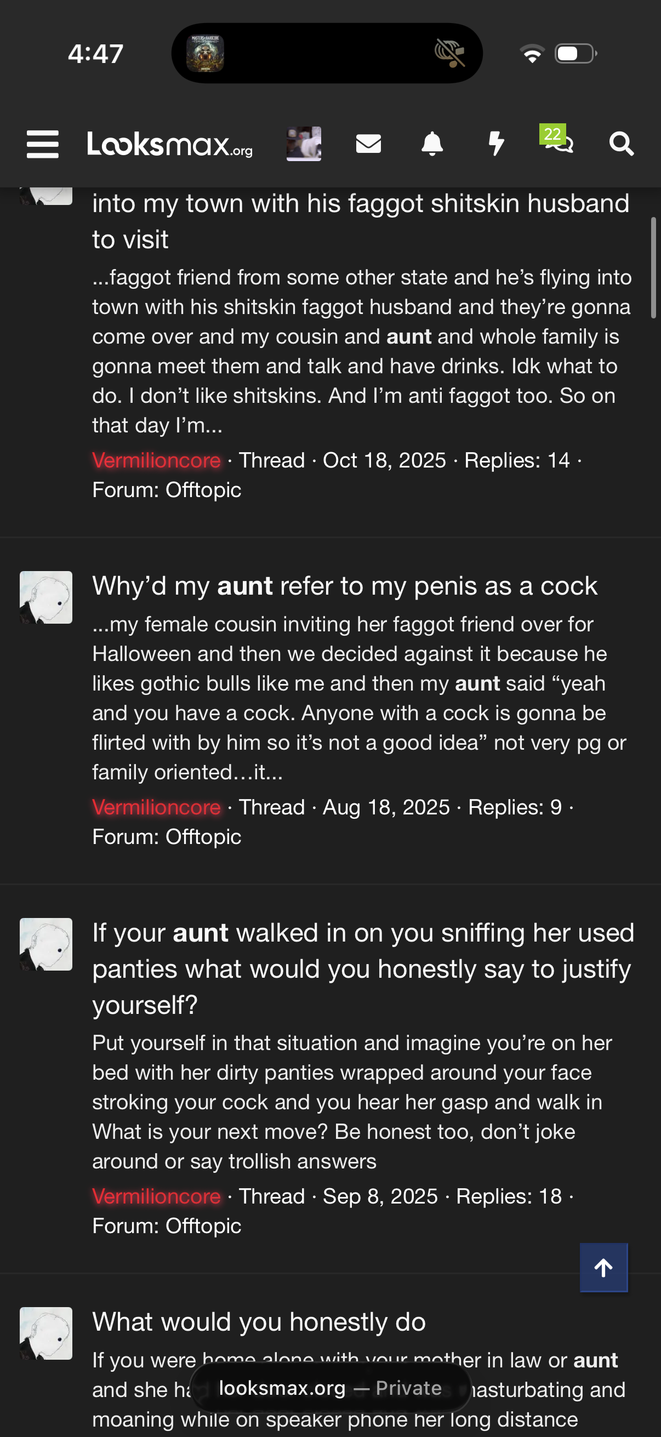Tap the lightning bolt What's New icon
The width and height of the screenshot is (661, 1437).
point(496,144)
